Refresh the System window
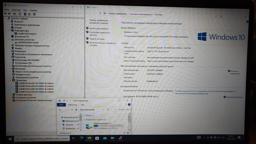Image resolution: width=256 pixels, height=144 pixels. [221, 16]
